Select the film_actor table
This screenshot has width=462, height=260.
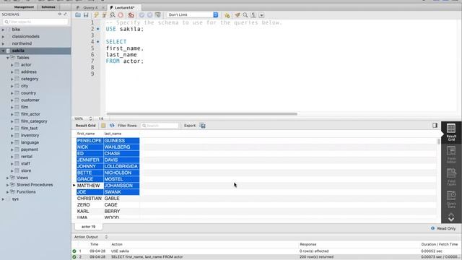[30, 114]
